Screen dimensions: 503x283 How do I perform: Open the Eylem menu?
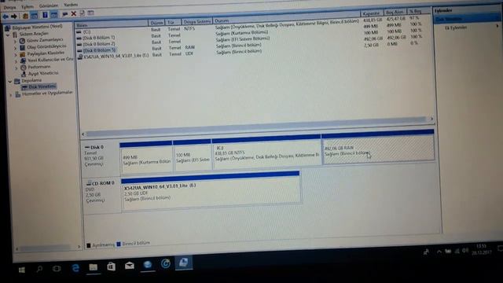[28, 6]
